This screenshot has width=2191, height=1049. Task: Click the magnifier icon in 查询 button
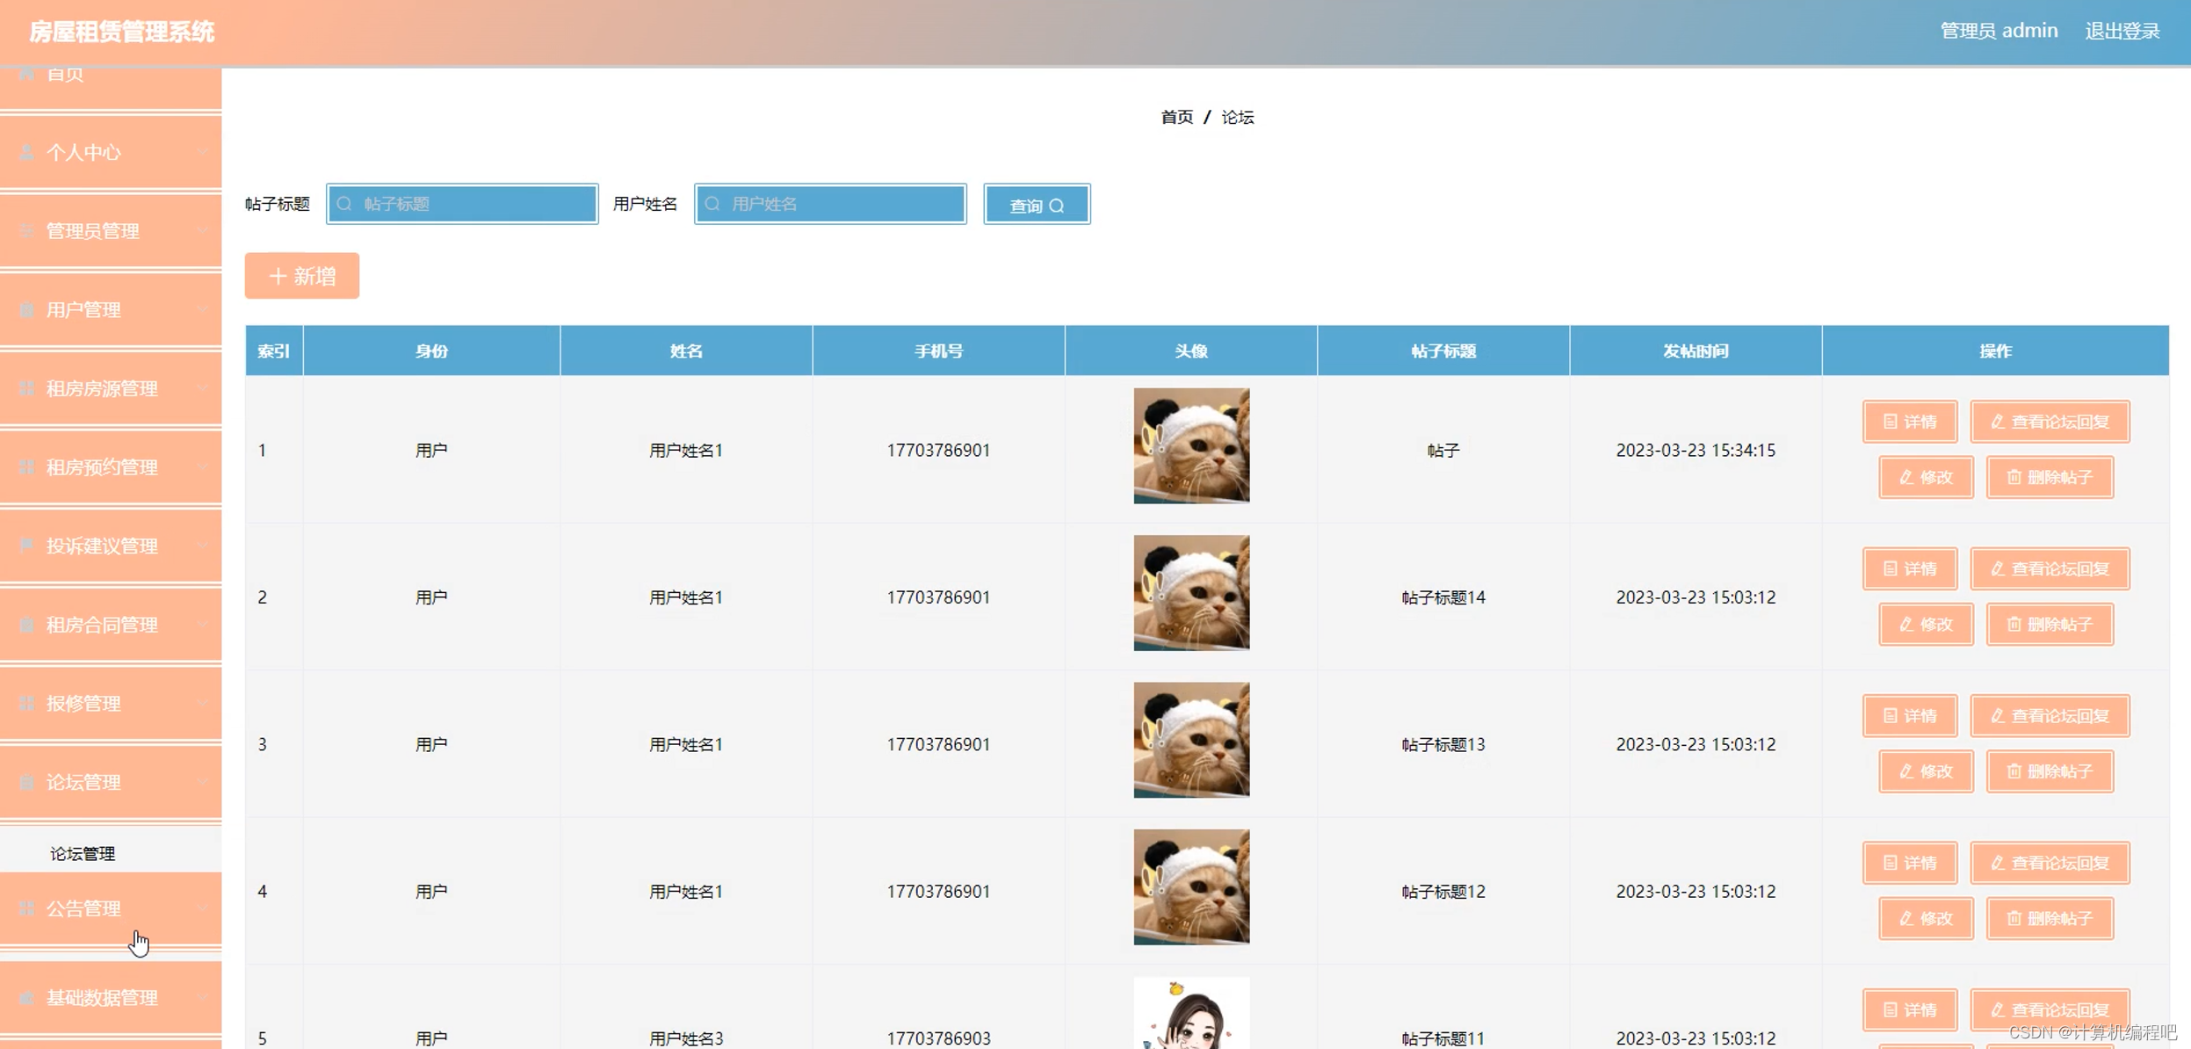point(1057,206)
